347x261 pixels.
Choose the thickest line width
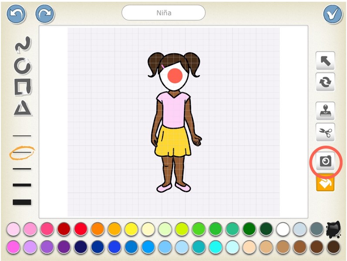pyautogui.click(x=22, y=202)
